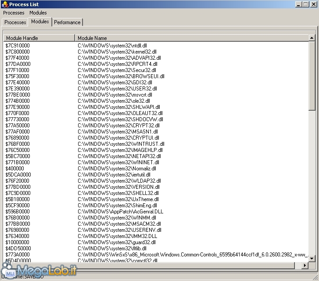Click module handle $596B0000
Viewport: 319px width, 281px height.
(x=18, y=212)
